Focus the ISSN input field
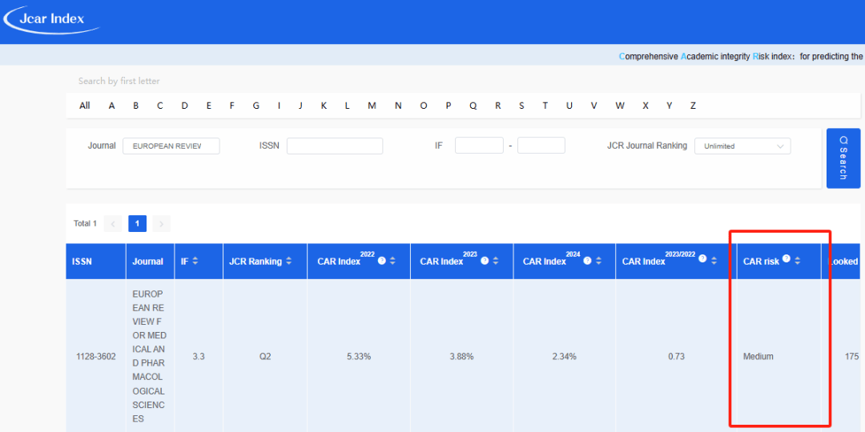This screenshot has width=865, height=432. 335,146
